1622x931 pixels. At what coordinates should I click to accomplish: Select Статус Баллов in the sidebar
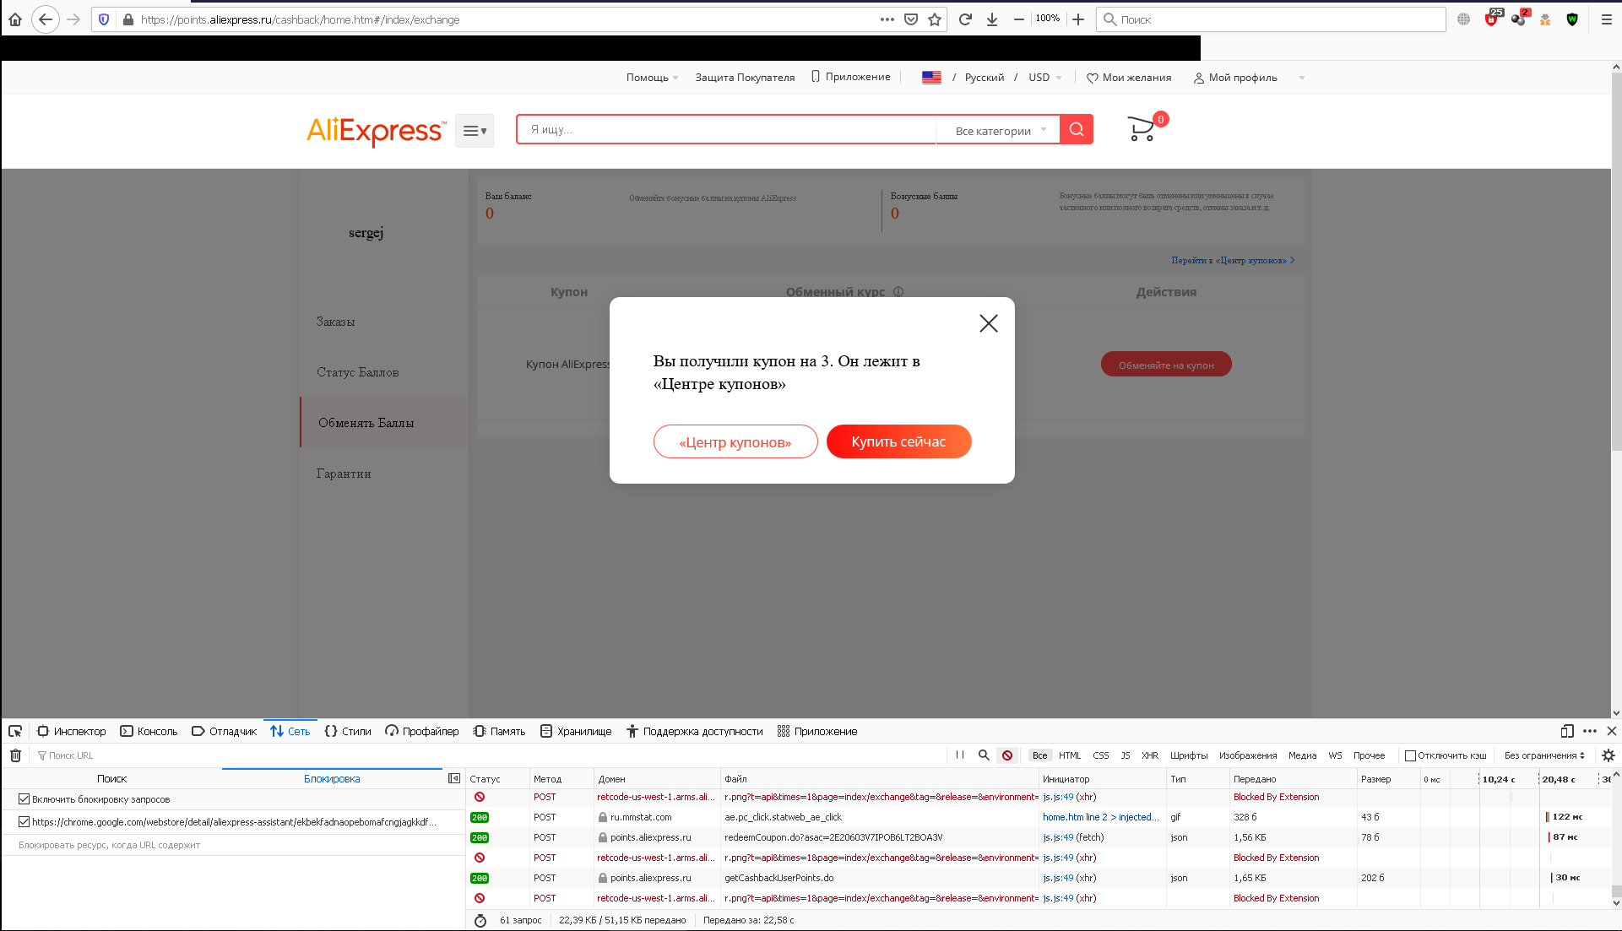point(358,372)
